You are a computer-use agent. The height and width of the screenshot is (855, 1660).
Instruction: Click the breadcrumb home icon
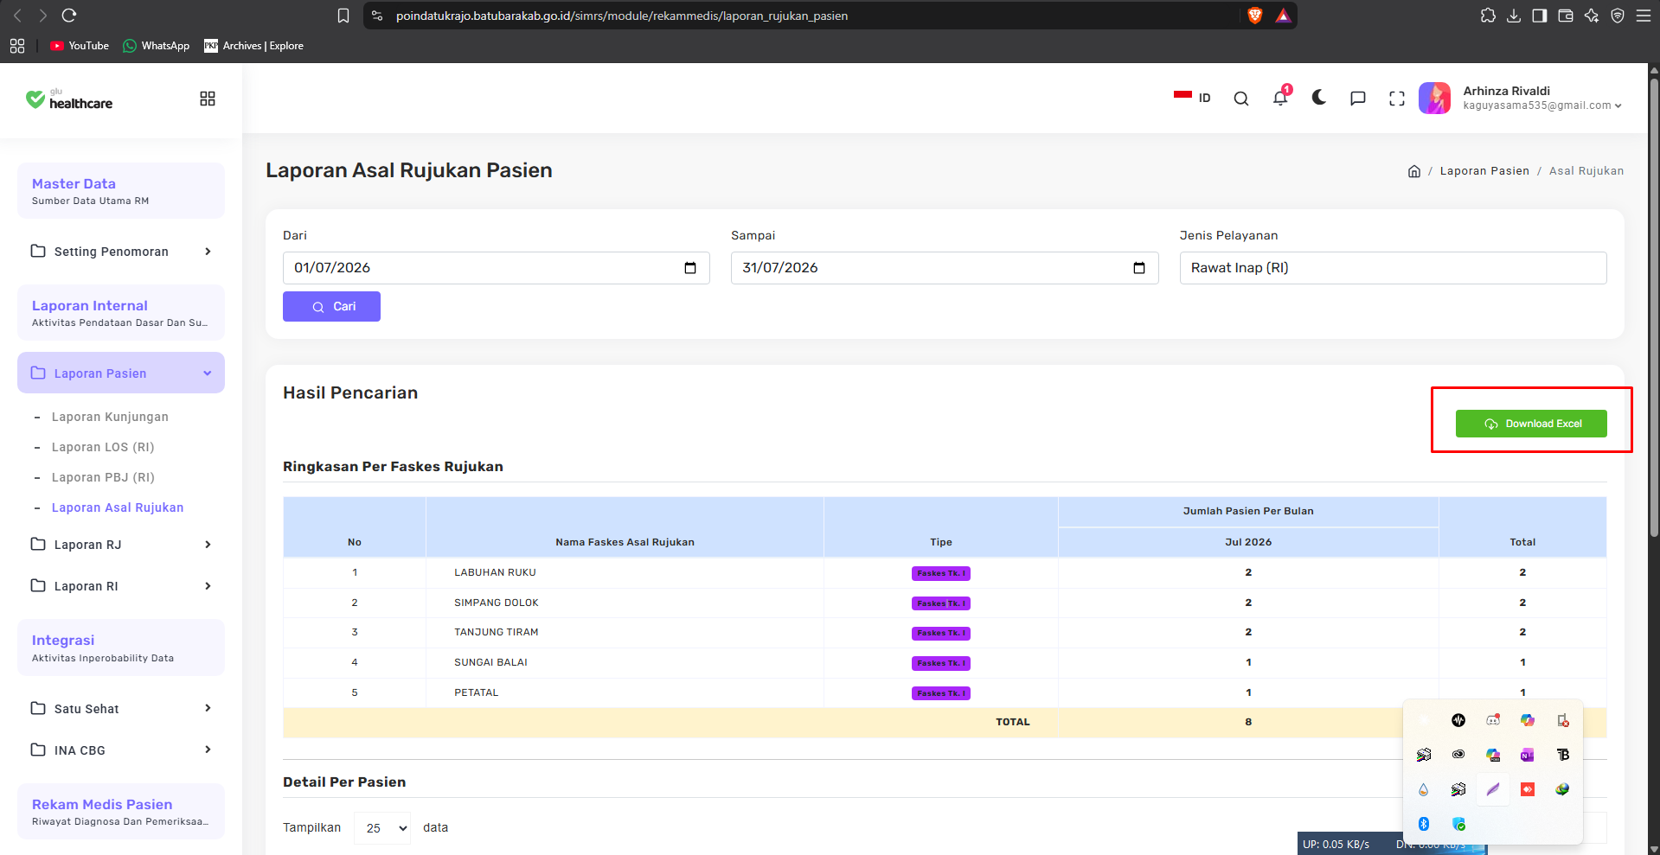coord(1414,171)
